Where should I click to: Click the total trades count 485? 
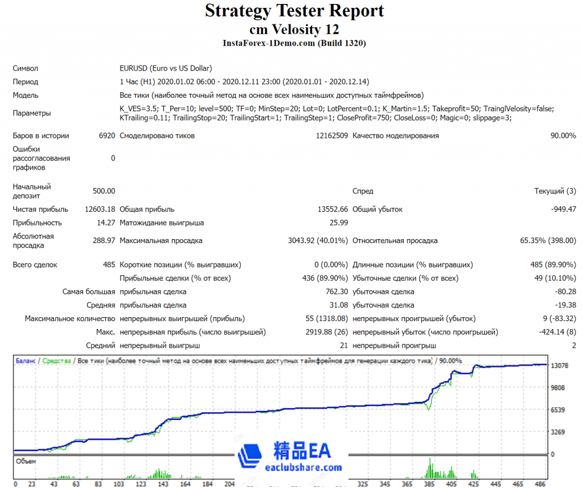point(106,265)
